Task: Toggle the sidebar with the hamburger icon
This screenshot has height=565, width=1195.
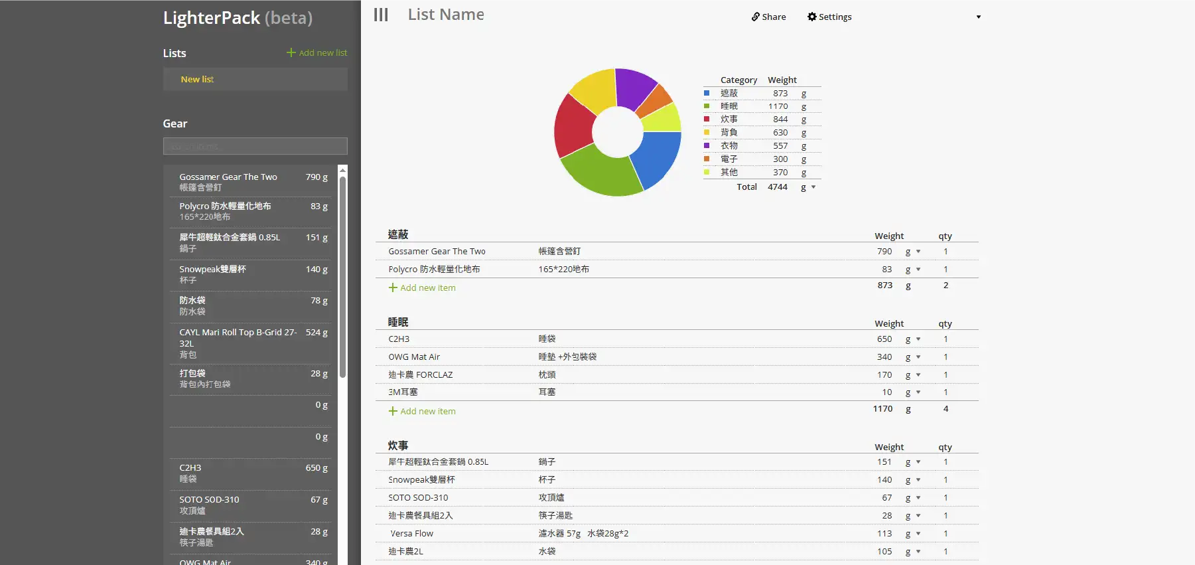Action: 381,15
